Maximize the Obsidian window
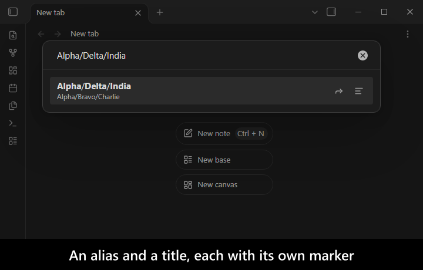Viewport: 423px width, 270px height. [384, 12]
